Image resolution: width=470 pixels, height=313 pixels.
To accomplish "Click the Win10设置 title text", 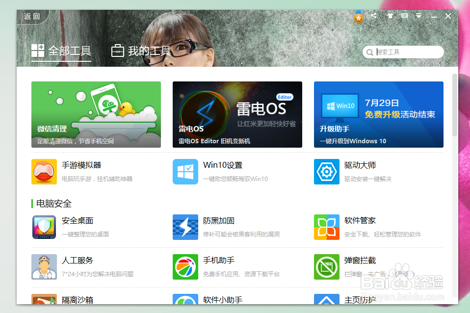I will (x=223, y=165).
